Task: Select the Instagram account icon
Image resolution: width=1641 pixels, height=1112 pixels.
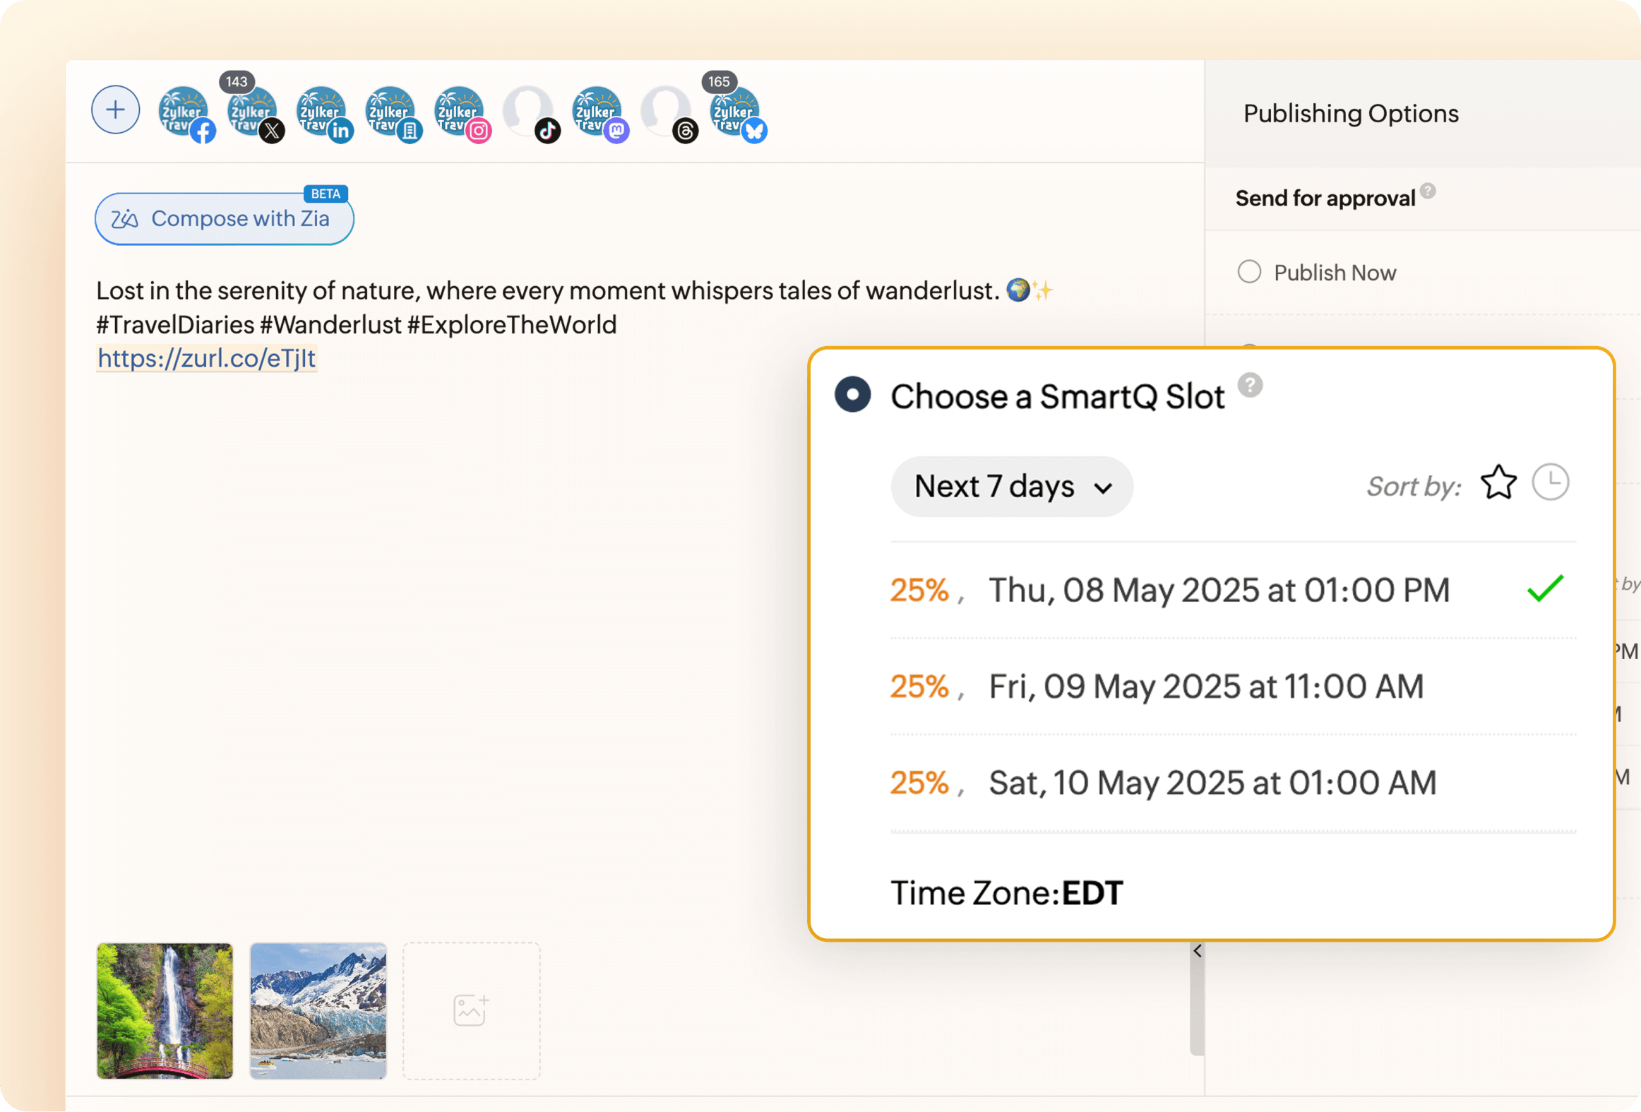Action: [459, 112]
